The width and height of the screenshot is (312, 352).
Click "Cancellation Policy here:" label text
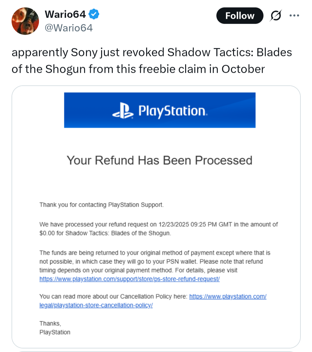coord(154,297)
